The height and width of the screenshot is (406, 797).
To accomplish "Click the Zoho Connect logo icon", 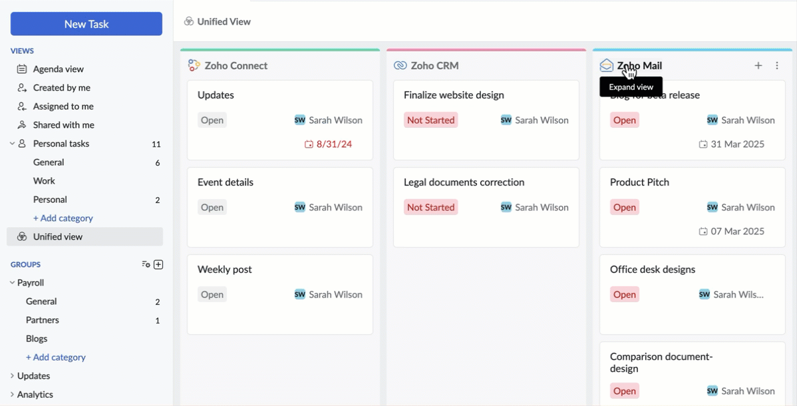I will pyautogui.click(x=194, y=65).
